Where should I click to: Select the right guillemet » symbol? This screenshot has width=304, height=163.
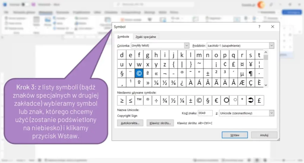coord(147,83)
